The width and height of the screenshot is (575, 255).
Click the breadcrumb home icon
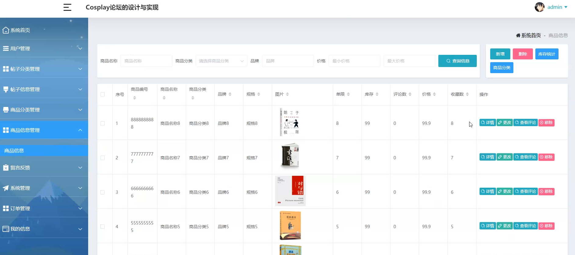click(518, 35)
